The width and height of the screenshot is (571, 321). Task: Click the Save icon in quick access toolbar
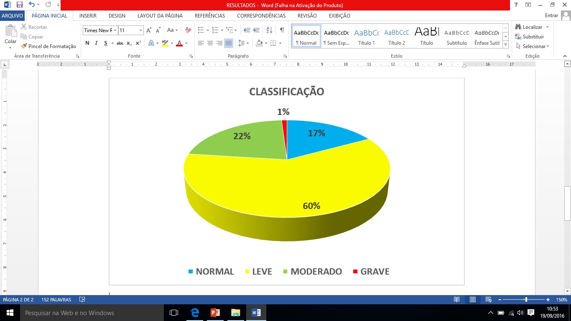point(20,5)
